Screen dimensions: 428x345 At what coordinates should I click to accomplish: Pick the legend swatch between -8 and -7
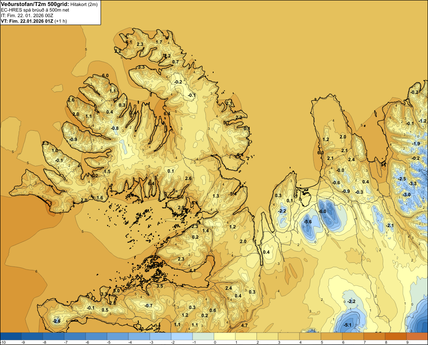(x=53, y=336)
